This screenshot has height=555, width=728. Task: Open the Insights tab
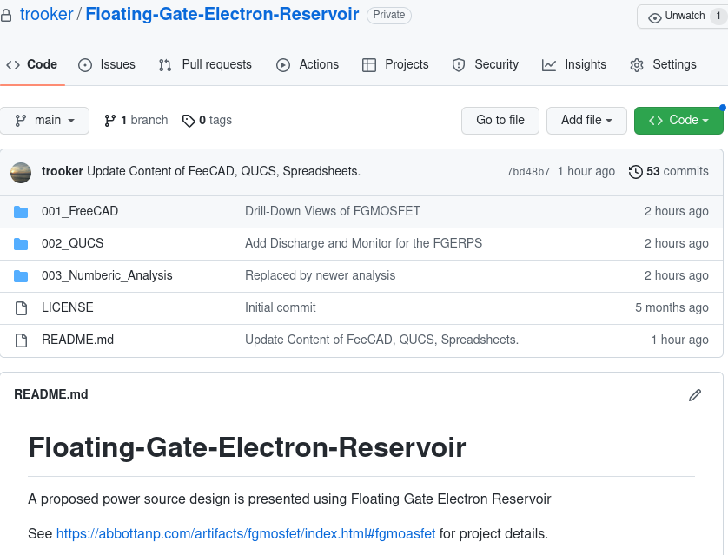tap(574, 65)
